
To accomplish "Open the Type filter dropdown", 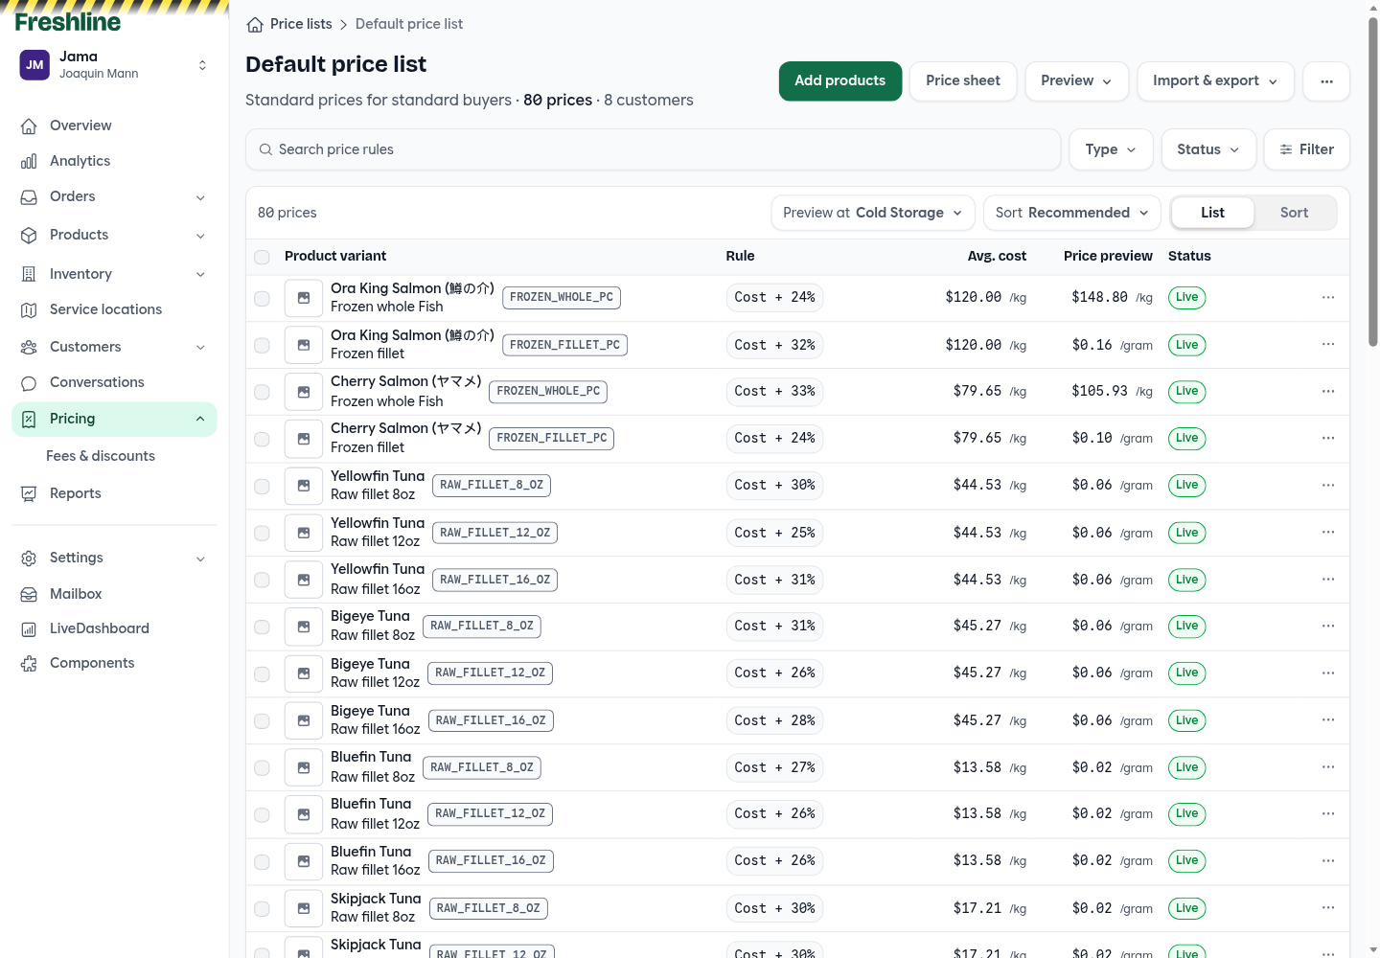I will 1111,149.
